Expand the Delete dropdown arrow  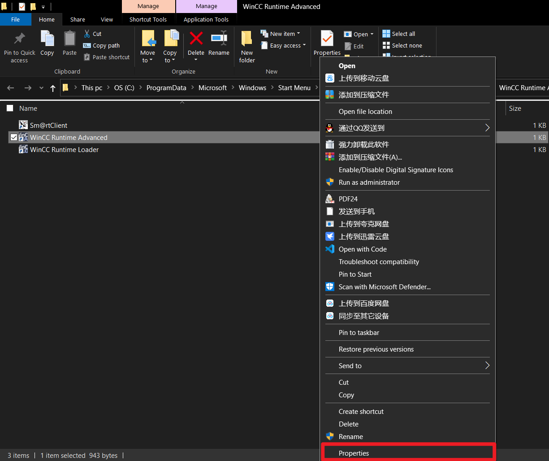(x=196, y=60)
